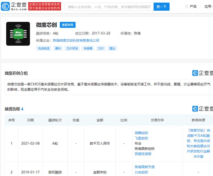Click the 查看官网 button
Image resolution: width=213 pixels, height=176 pixels.
coord(68,25)
